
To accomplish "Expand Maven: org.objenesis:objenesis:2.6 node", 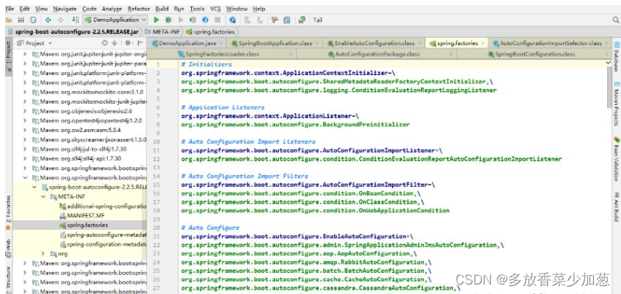I will (25, 111).
